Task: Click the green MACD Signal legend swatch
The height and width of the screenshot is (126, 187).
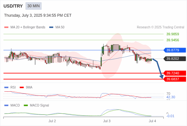Action: pyautogui.click(x=26, y=106)
